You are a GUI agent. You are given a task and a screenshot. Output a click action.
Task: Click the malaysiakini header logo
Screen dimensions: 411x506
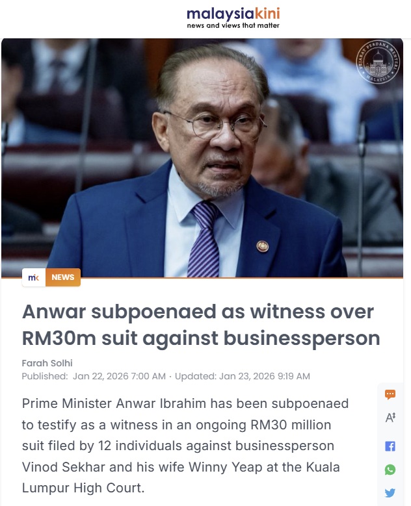(233, 14)
